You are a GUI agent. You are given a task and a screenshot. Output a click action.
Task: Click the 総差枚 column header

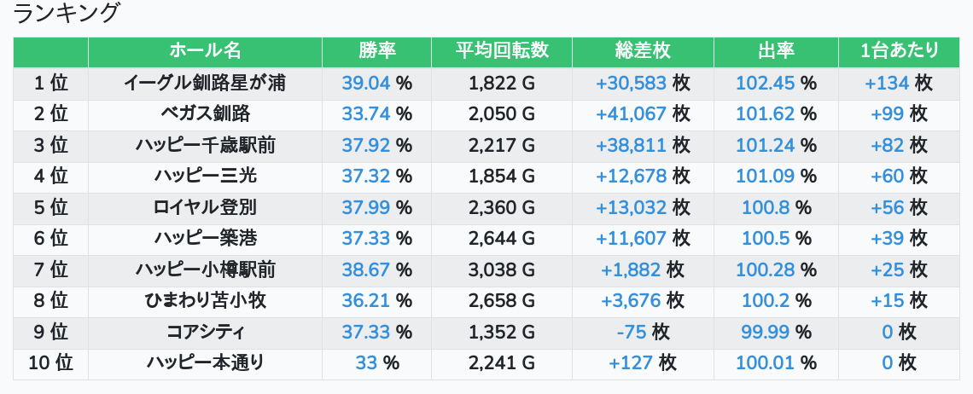pyautogui.click(x=643, y=51)
